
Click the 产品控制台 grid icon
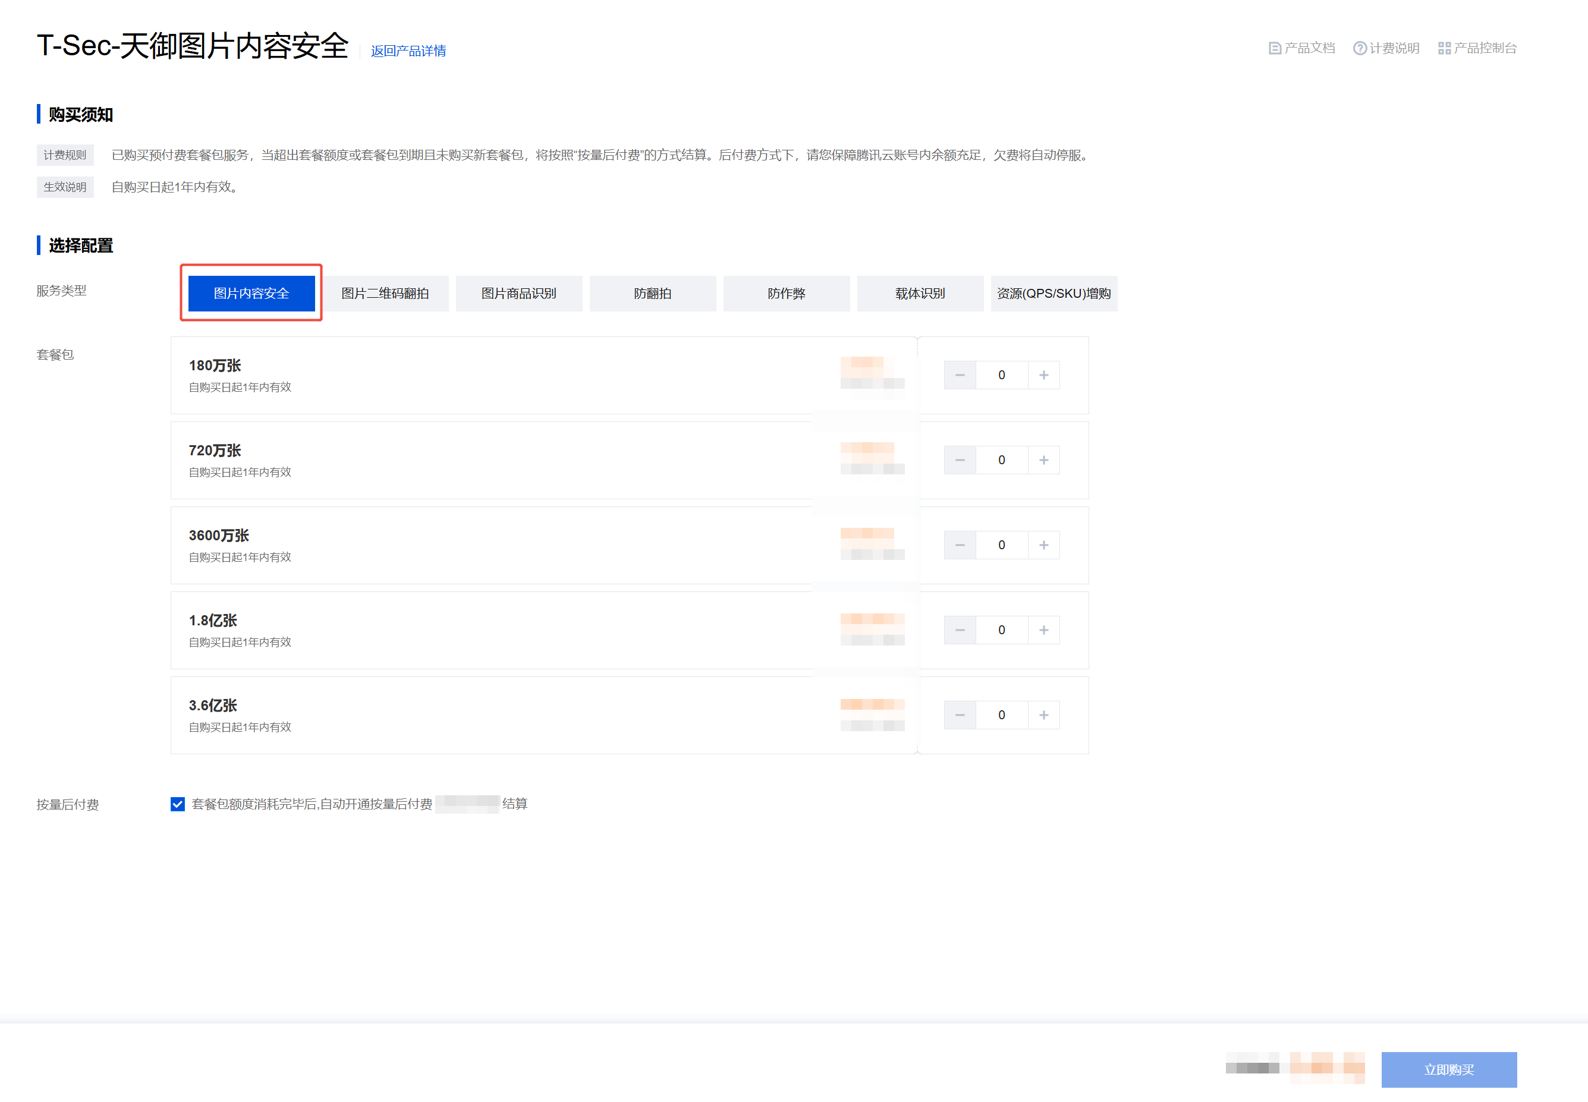coord(1444,48)
